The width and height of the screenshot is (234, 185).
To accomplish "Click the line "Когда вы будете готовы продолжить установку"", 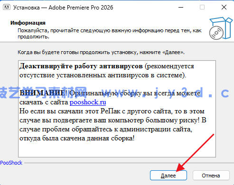I will [x=101, y=52].
